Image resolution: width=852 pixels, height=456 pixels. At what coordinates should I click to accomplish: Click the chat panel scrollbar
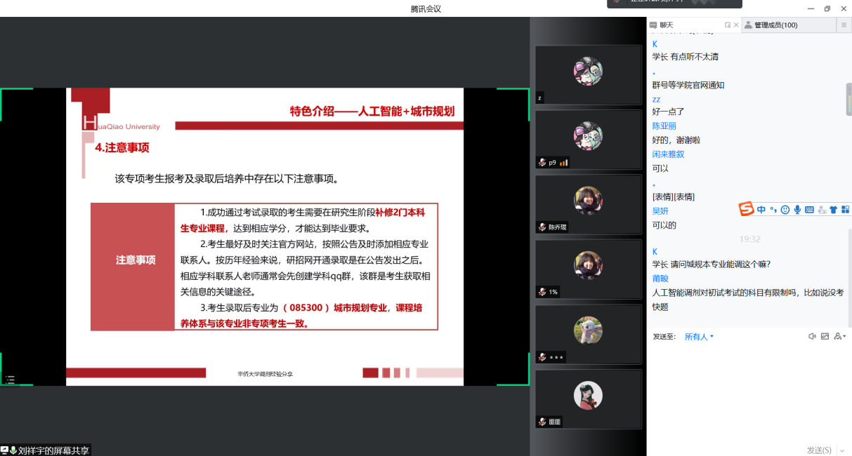(848, 100)
